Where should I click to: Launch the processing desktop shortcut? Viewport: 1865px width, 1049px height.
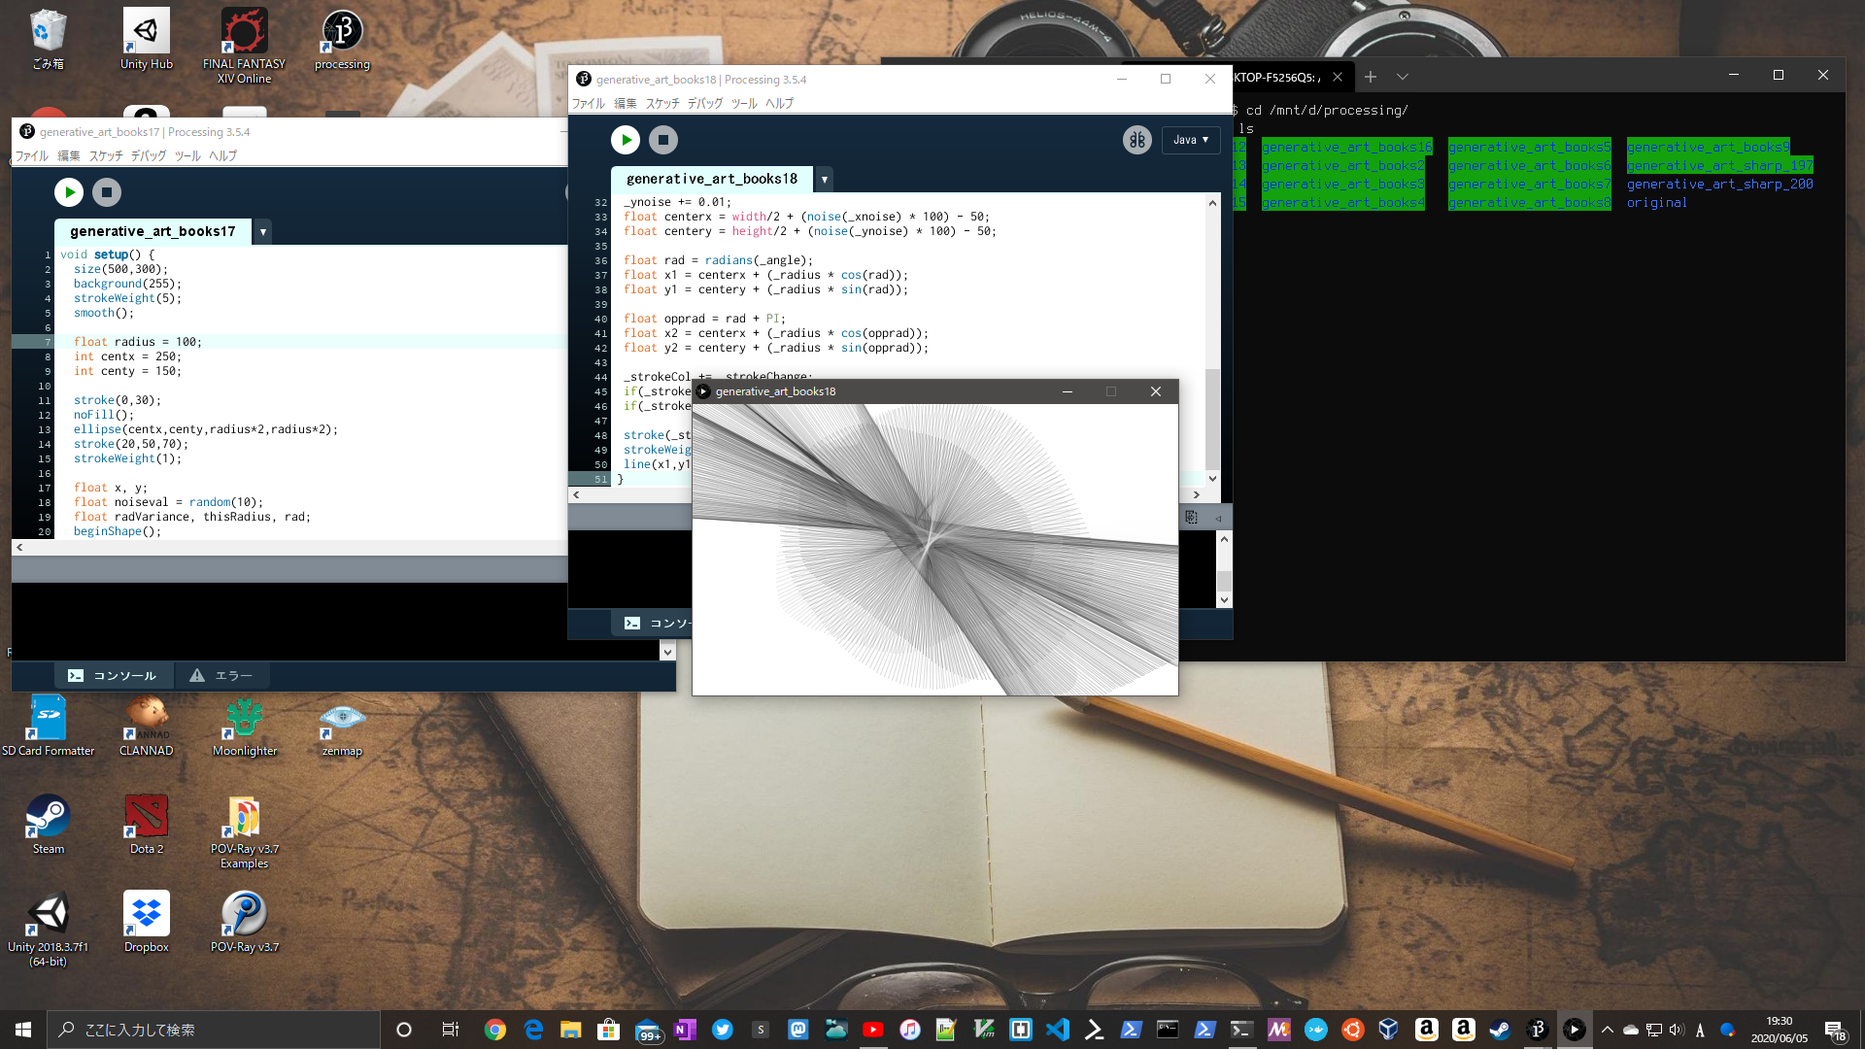[342, 29]
